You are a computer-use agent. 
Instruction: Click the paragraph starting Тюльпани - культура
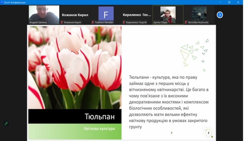click(x=169, y=102)
